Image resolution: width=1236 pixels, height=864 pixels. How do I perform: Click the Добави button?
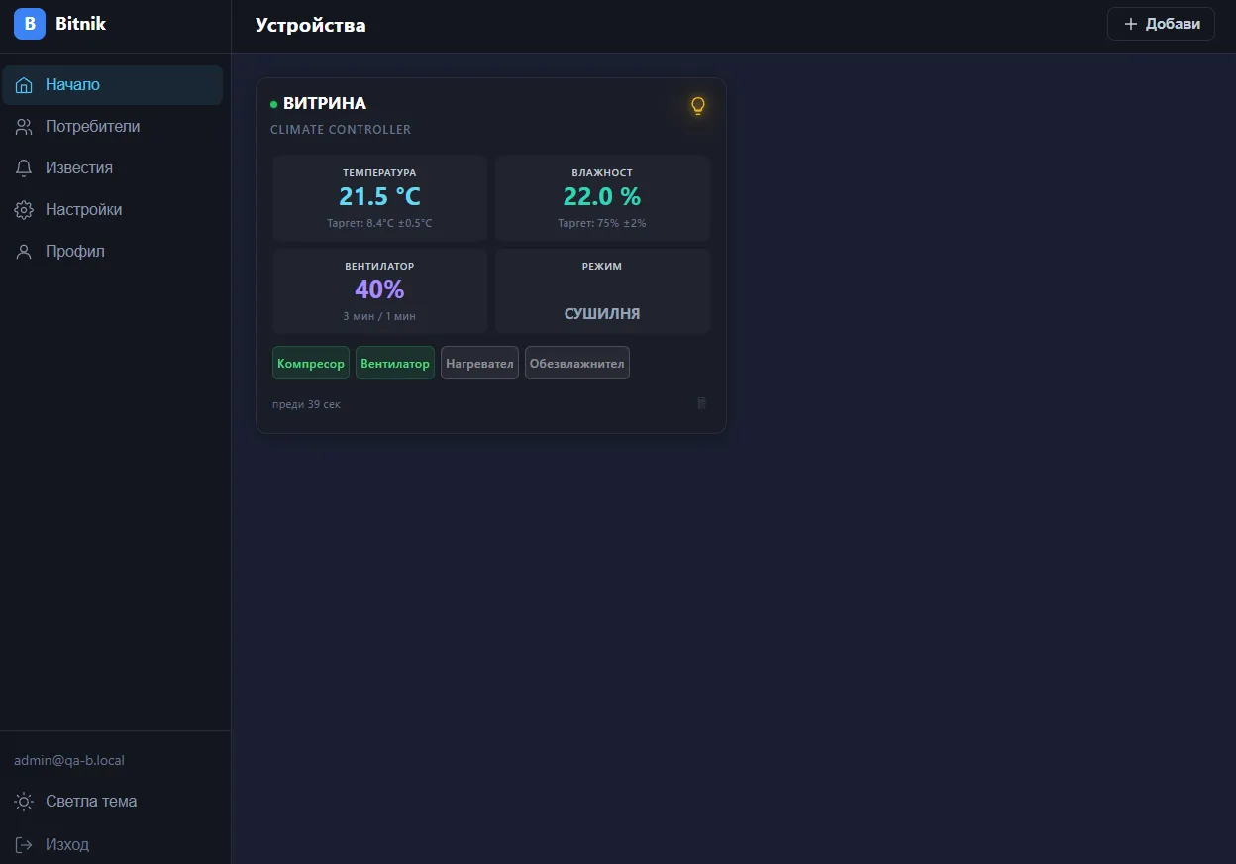(1161, 24)
